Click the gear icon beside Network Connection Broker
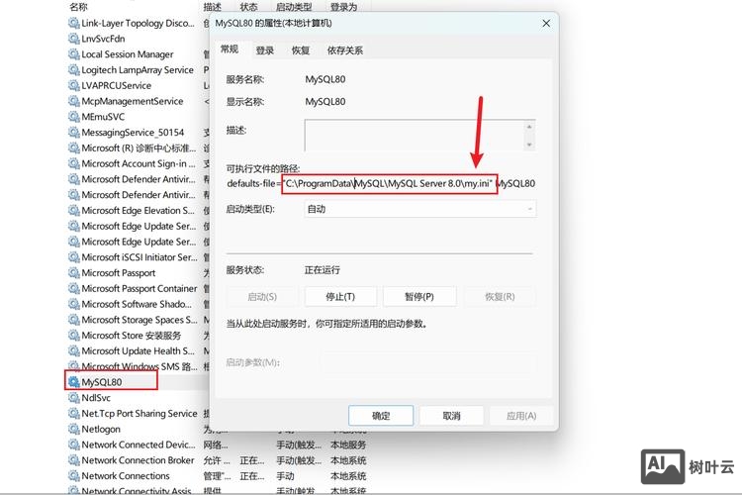Viewport: 742px width, 495px height. click(73, 460)
